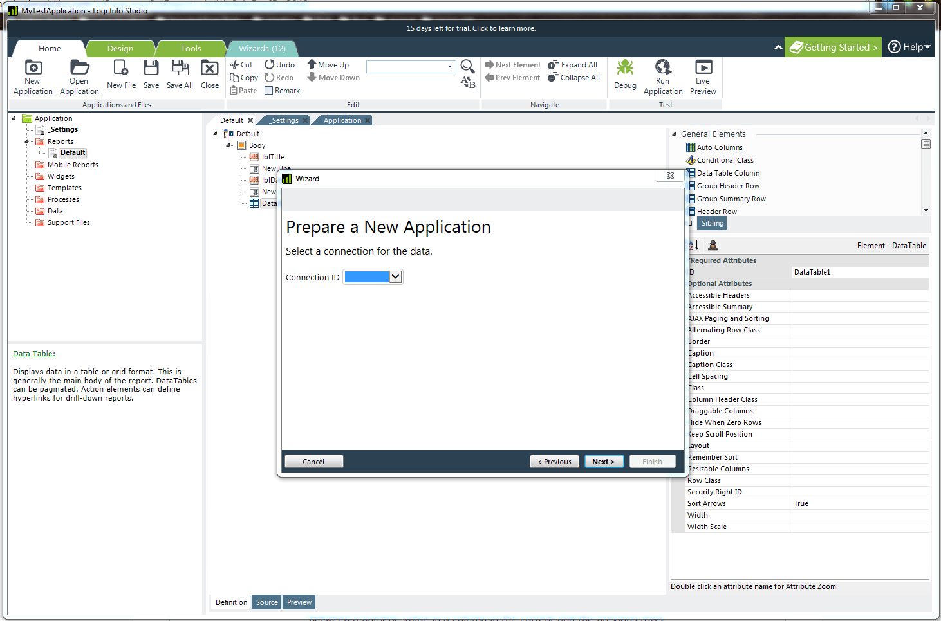The image size is (941, 621).
Task: Toggle the Remark checkbox
Action: [269, 91]
